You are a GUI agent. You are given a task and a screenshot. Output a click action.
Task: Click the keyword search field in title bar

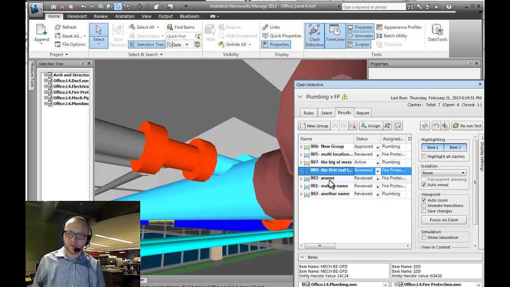(x=374, y=7)
